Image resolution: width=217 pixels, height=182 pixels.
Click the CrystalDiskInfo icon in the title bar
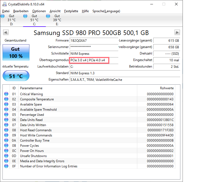(x=4, y=4)
